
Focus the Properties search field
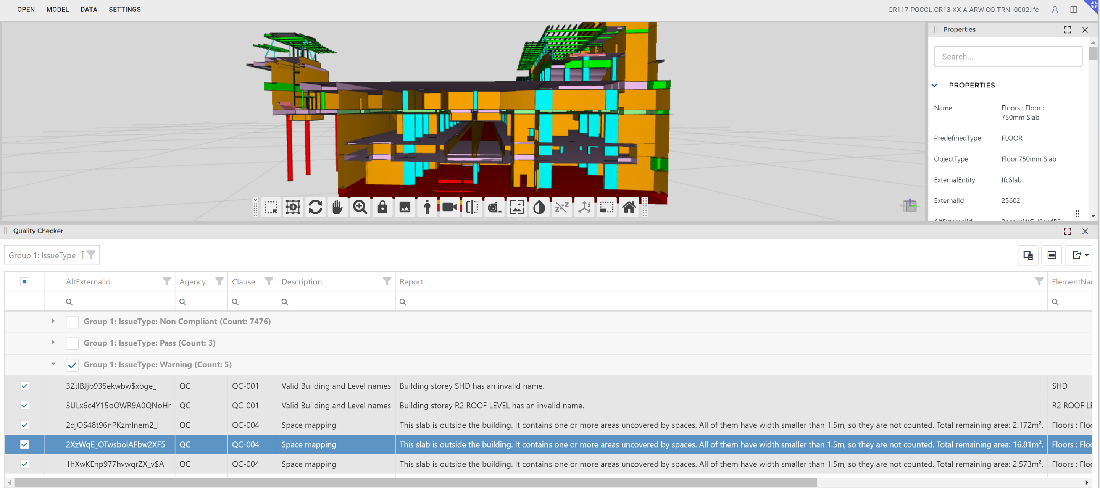pos(1008,57)
